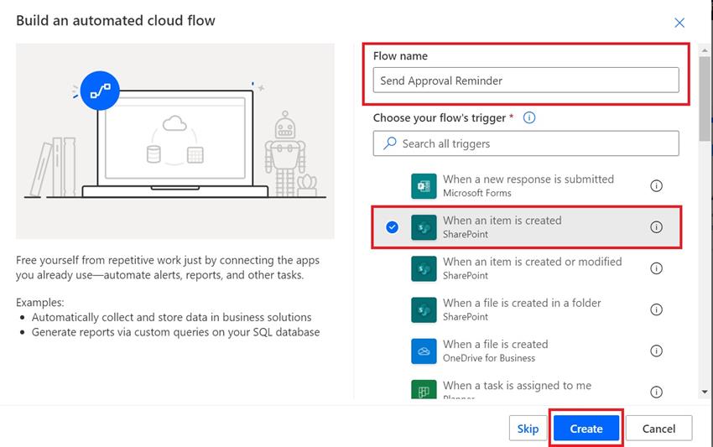Click the OneDrive for Business trigger icon
The width and height of the screenshot is (713, 447).
pyautogui.click(x=424, y=351)
